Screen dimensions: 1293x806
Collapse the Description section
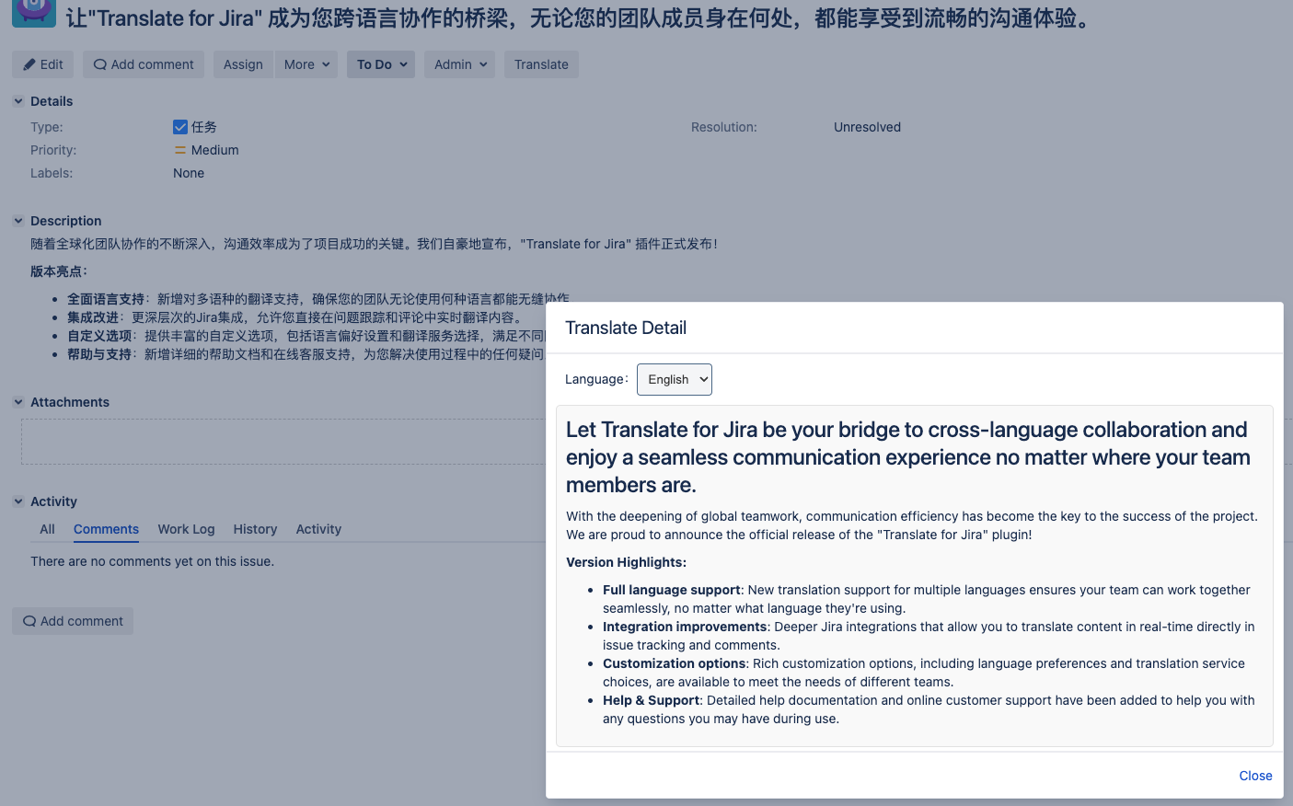click(18, 221)
